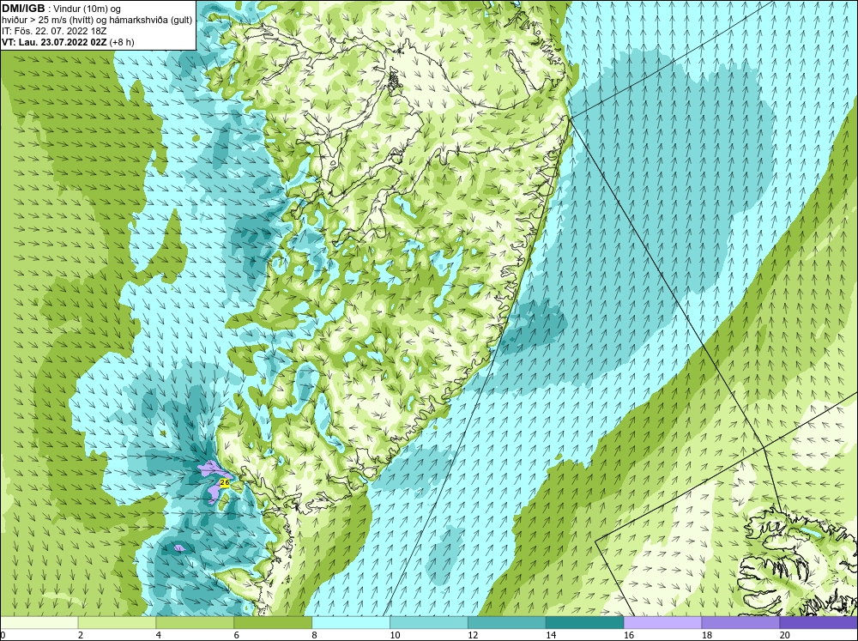Click the 6–8 m/s dark green swatch

coord(273,622)
